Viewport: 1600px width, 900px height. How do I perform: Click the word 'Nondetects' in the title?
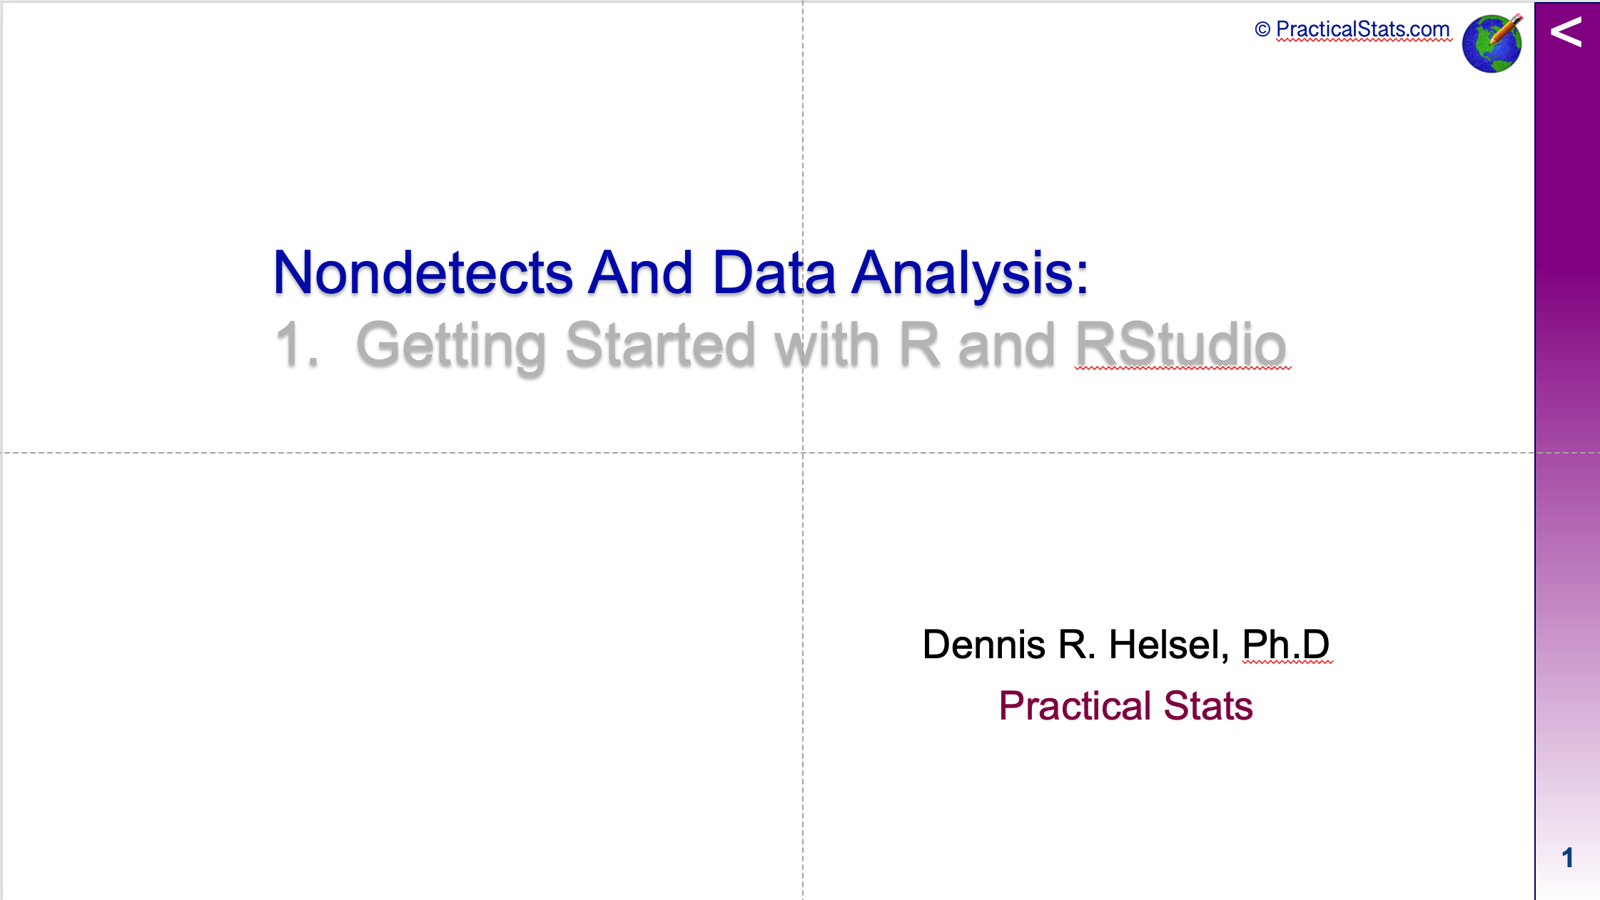click(422, 272)
